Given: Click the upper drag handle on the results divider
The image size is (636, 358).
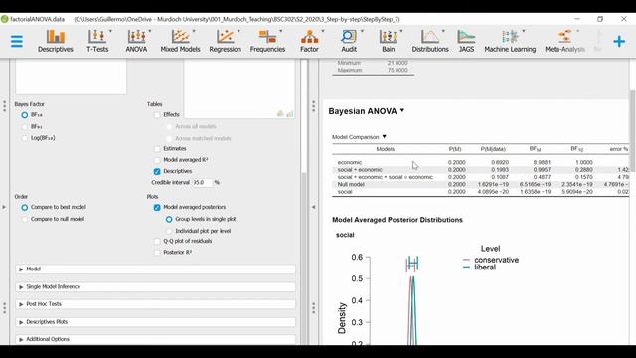Looking at the screenshot, I should click(x=314, y=106).
